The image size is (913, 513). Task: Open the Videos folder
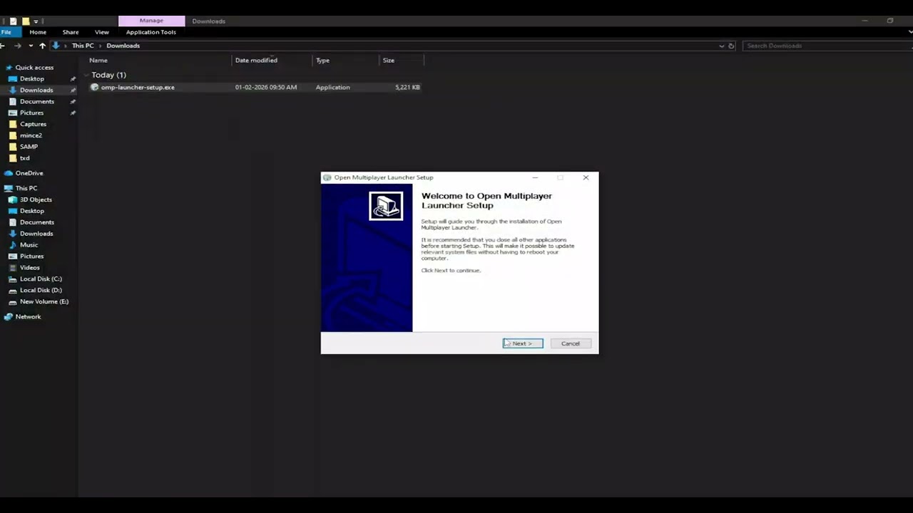tap(30, 268)
